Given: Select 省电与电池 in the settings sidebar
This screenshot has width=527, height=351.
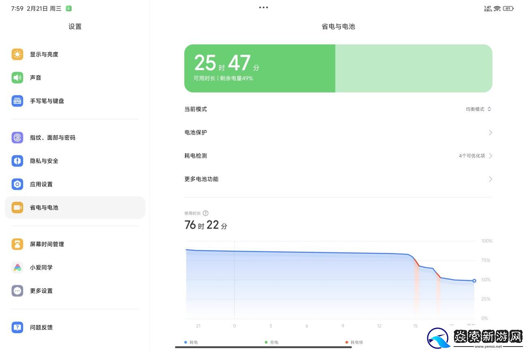Looking at the screenshot, I should pyautogui.click(x=75, y=208).
